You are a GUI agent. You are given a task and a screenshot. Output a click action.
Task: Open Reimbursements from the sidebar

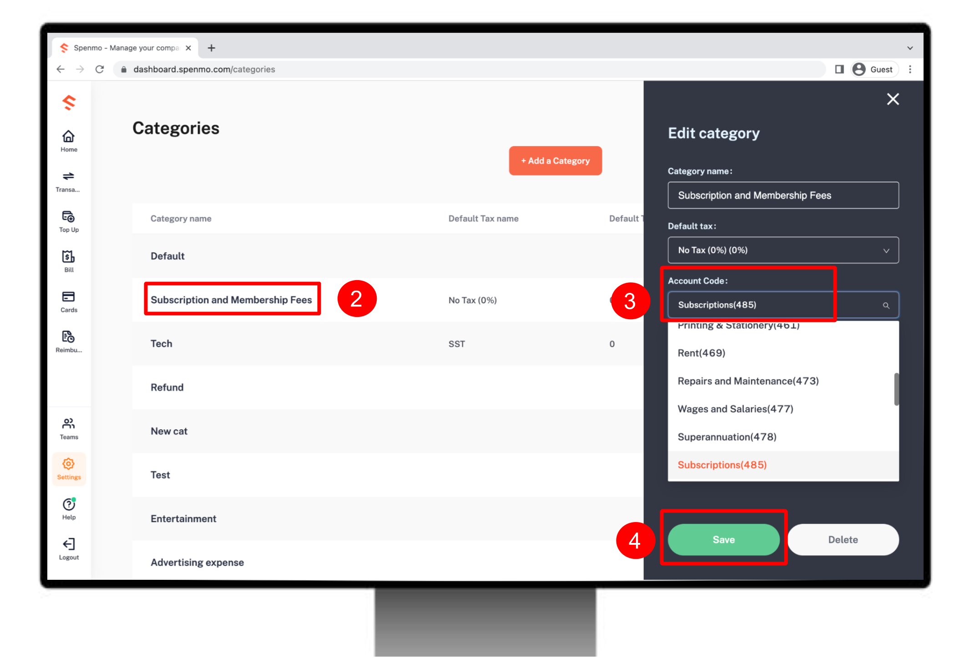69,342
